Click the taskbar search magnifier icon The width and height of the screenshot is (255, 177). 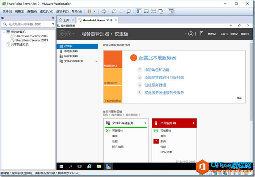(70, 166)
